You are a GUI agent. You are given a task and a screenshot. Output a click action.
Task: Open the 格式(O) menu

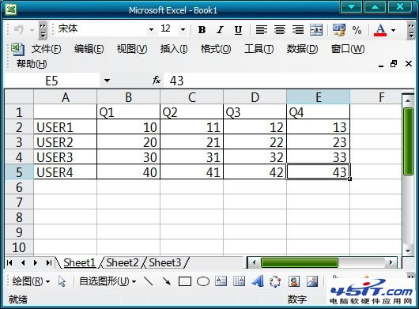(216, 49)
